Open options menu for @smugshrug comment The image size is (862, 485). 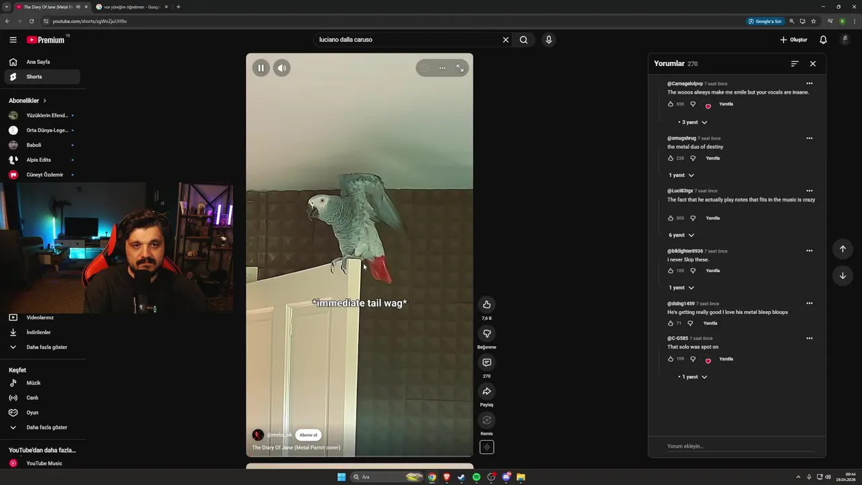(x=809, y=138)
